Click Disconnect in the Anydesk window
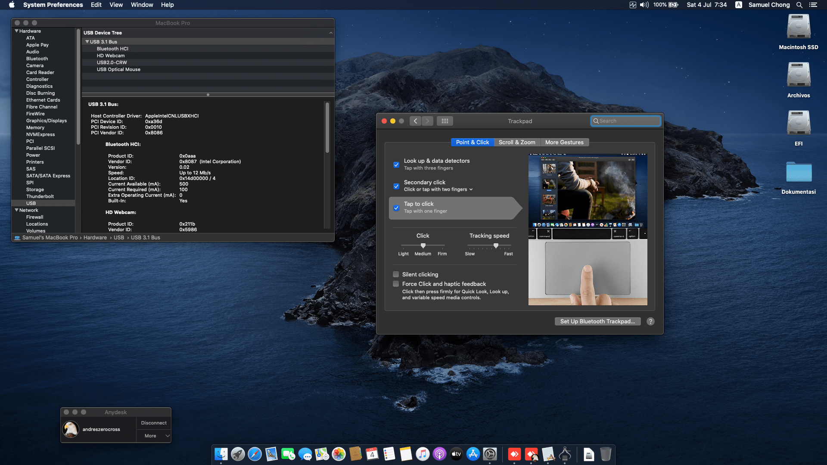827x465 pixels. [x=154, y=423]
